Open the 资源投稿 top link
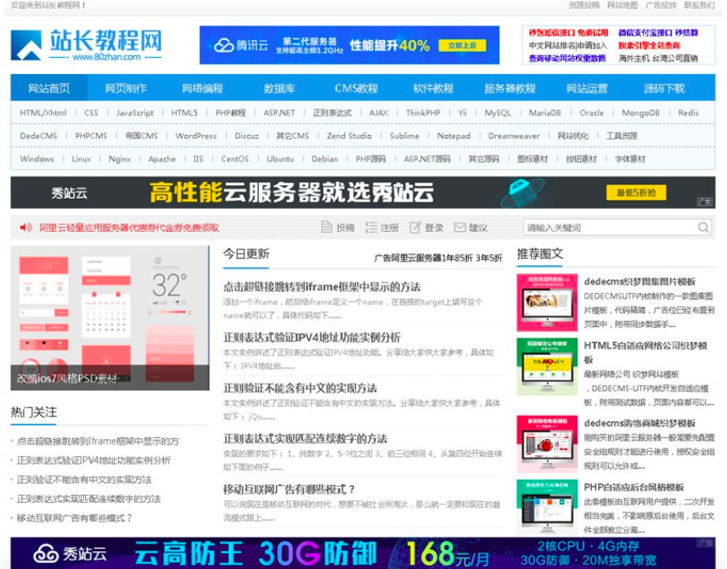 click(x=583, y=5)
